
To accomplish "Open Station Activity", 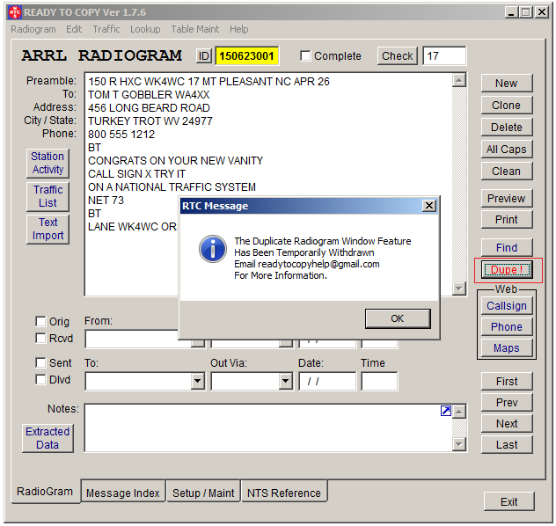I will (48, 163).
